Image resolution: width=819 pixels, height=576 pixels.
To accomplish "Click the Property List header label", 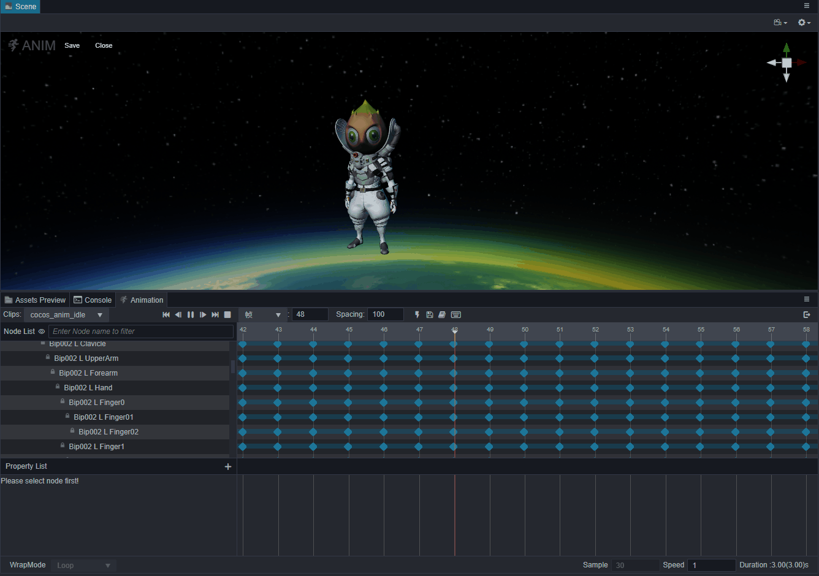I will tap(26, 466).
